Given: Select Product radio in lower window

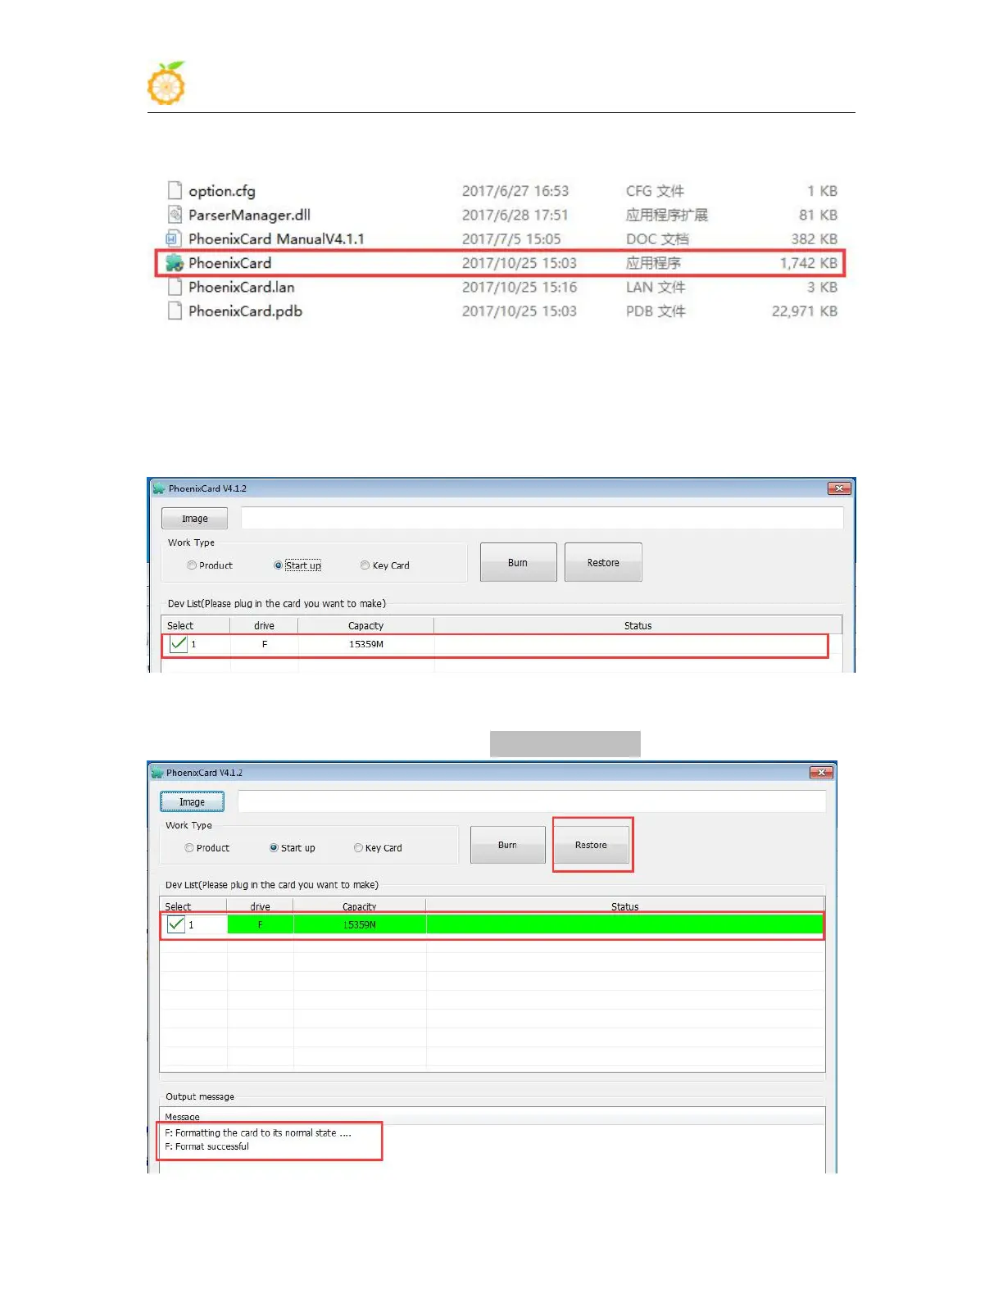Looking at the screenshot, I should pos(189,848).
